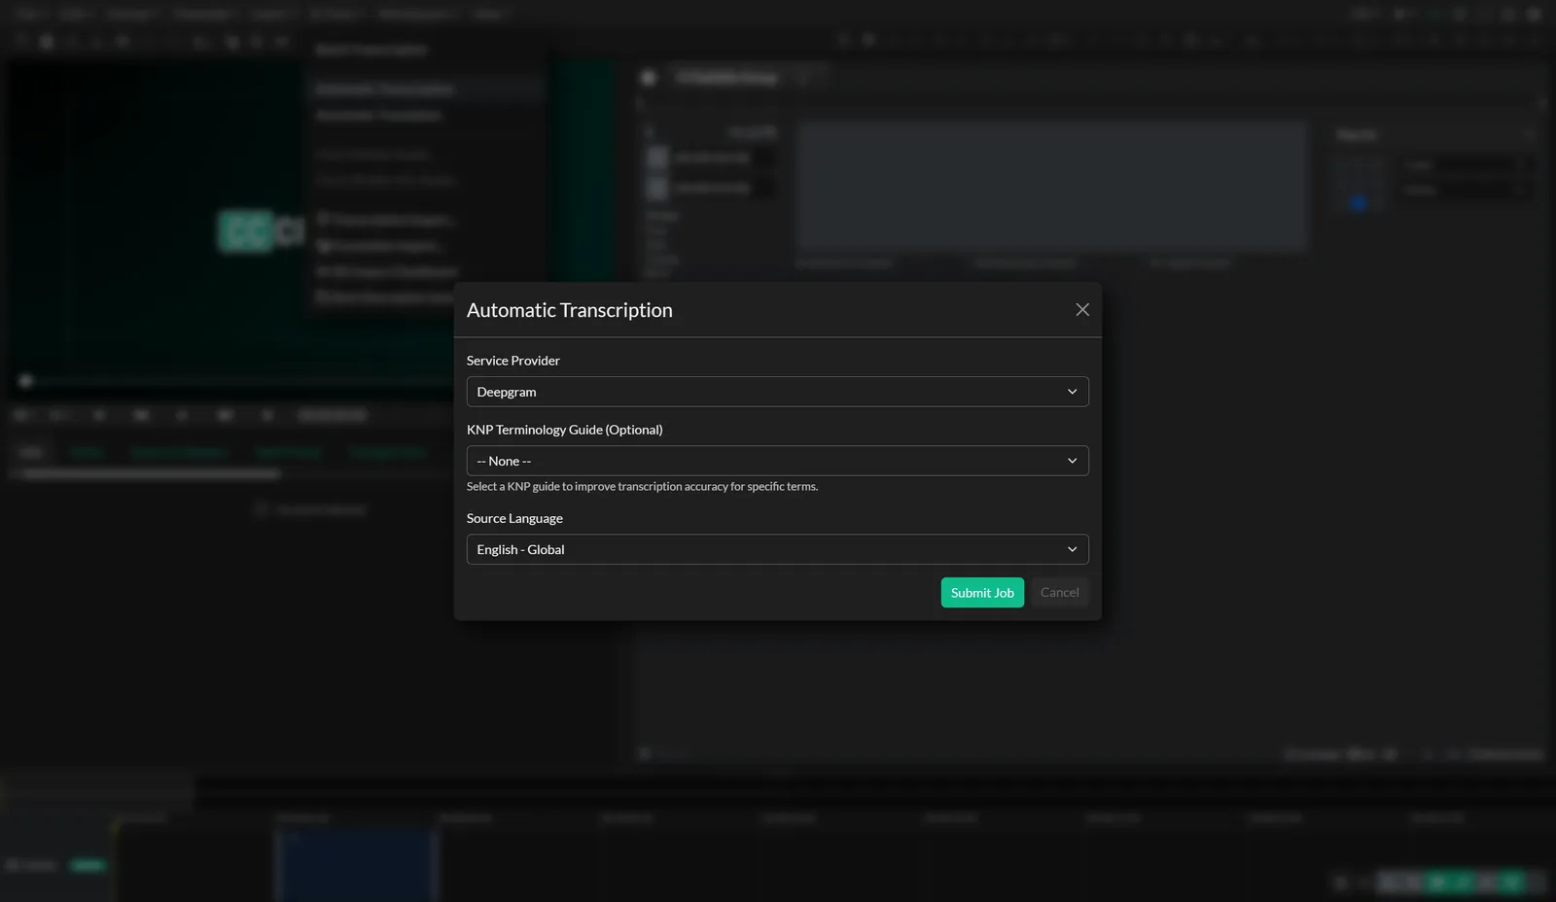The image size is (1556, 902).
Task: Open the KNP Terminology Guide dropdown
Action: click(x=777, y=461)
